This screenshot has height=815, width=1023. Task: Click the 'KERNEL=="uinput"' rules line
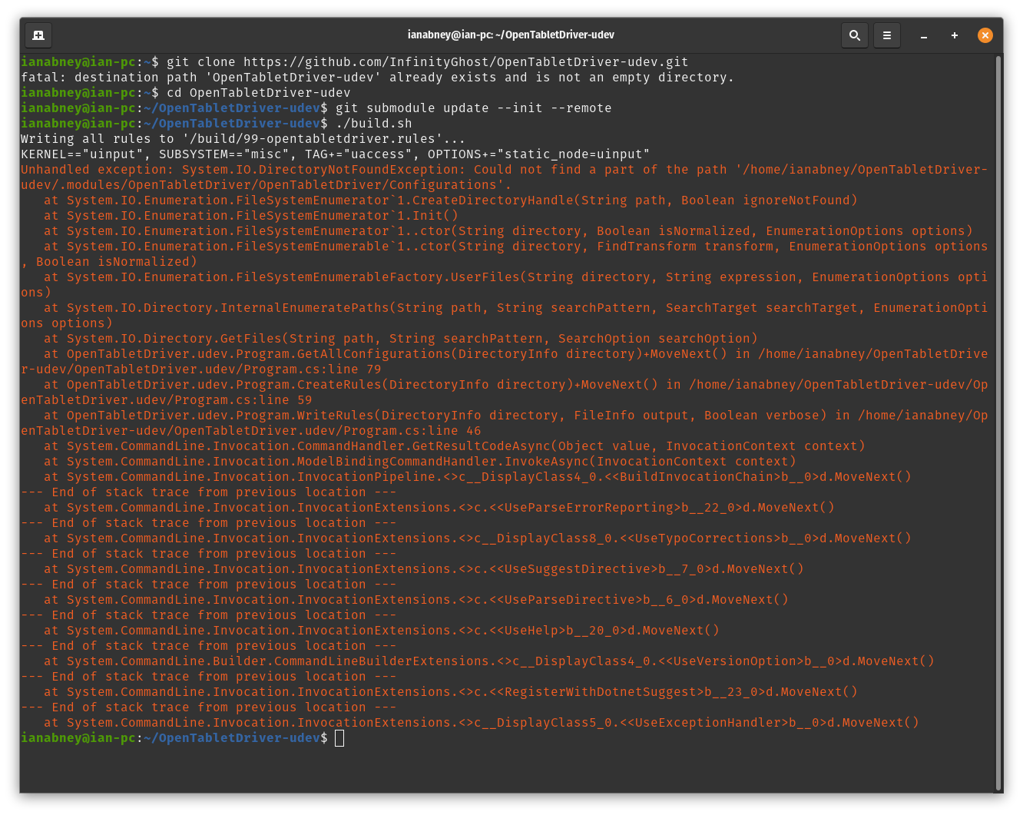336,154
